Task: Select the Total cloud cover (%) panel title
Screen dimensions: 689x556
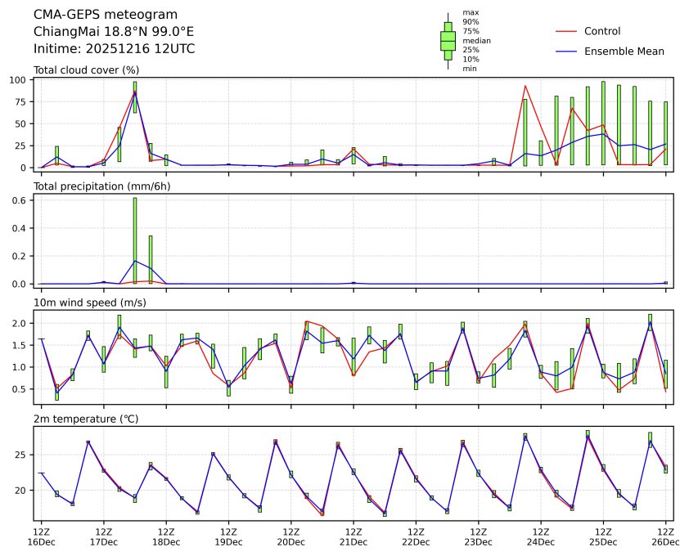Action: click(x=86, y=70)
